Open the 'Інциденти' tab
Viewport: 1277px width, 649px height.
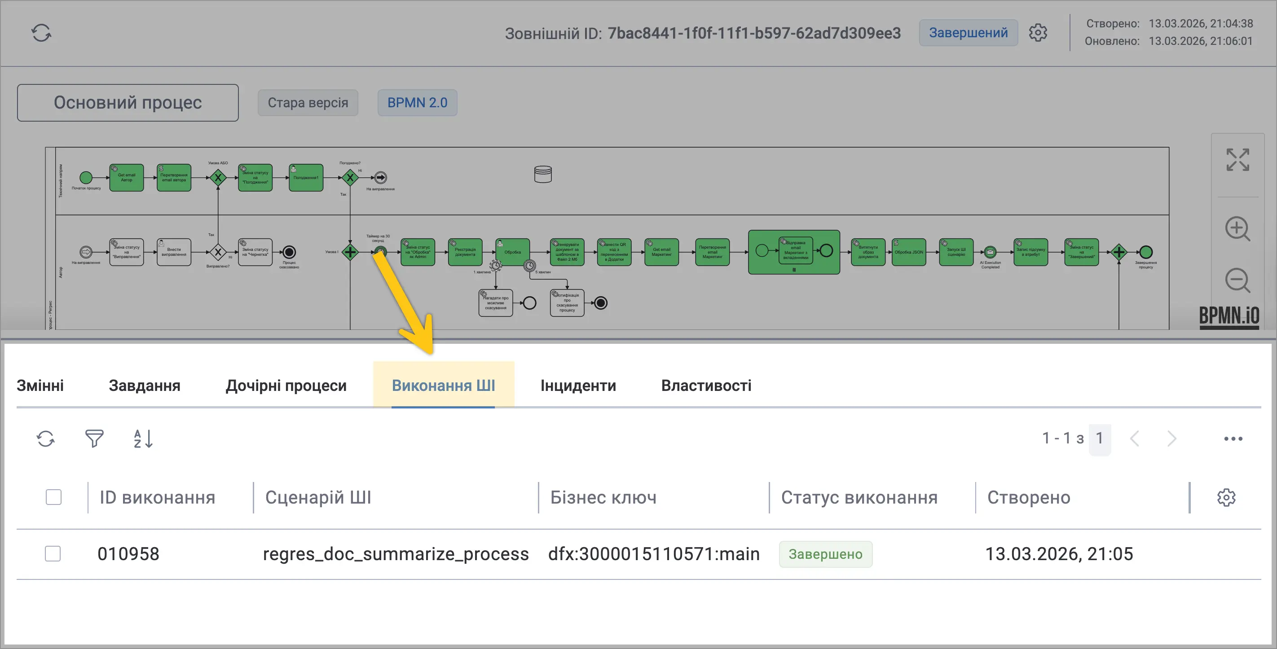pyautogui.click(x=578, y=386)
